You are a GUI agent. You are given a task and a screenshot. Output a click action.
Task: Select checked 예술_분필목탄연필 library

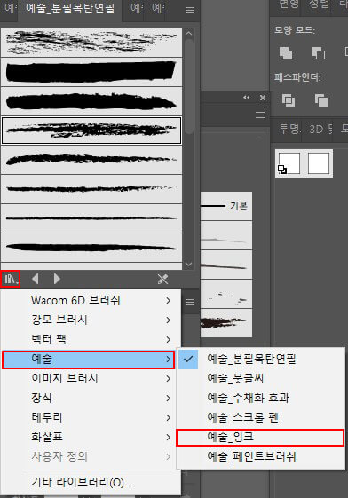click(261, 359)
